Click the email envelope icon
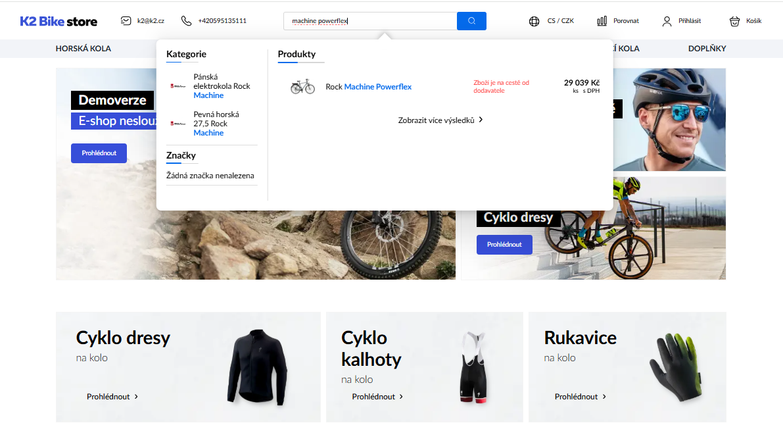The width and height of the screenshot is (783, 427). point(126,21)
